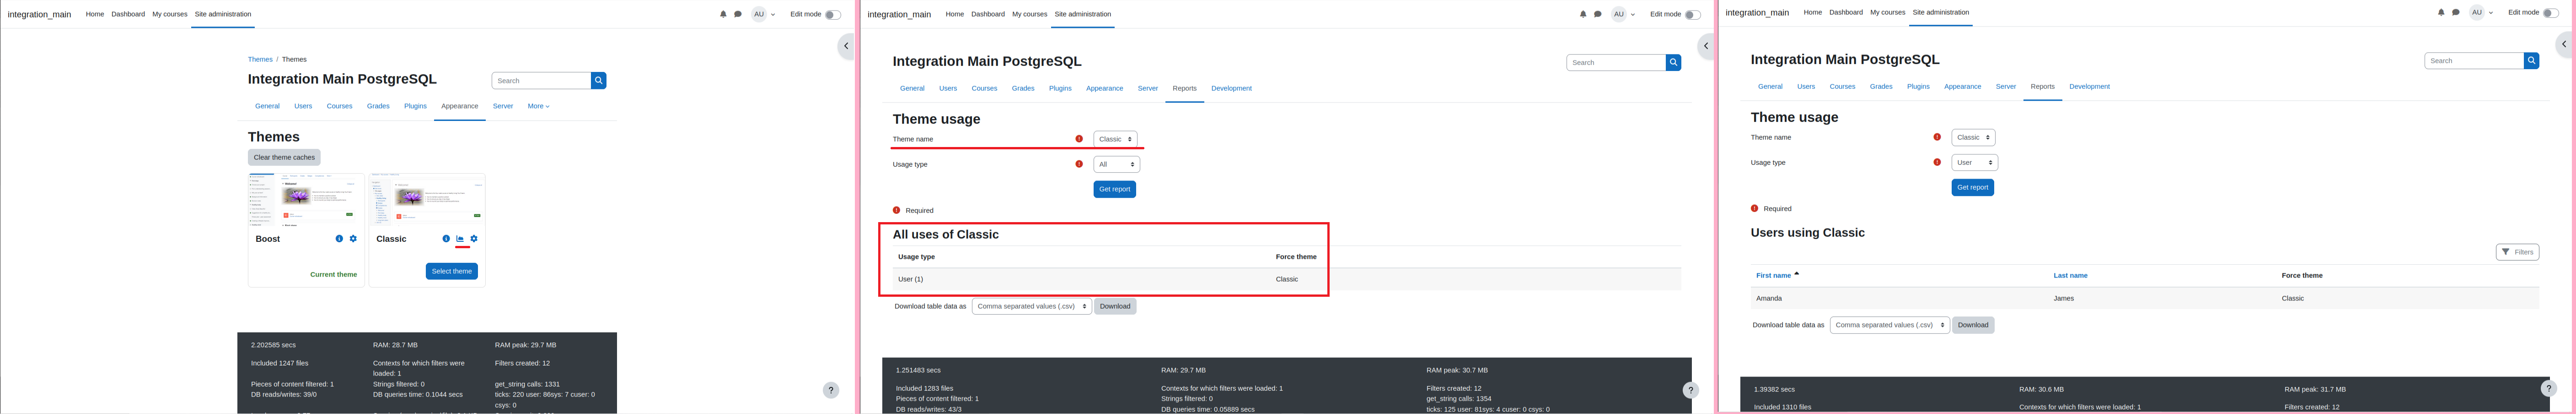Image resolution: width=2576 pixels, height=414 pixels.
Task: Open Classic theme settings gear icon
Action: (x=474, y=239)
